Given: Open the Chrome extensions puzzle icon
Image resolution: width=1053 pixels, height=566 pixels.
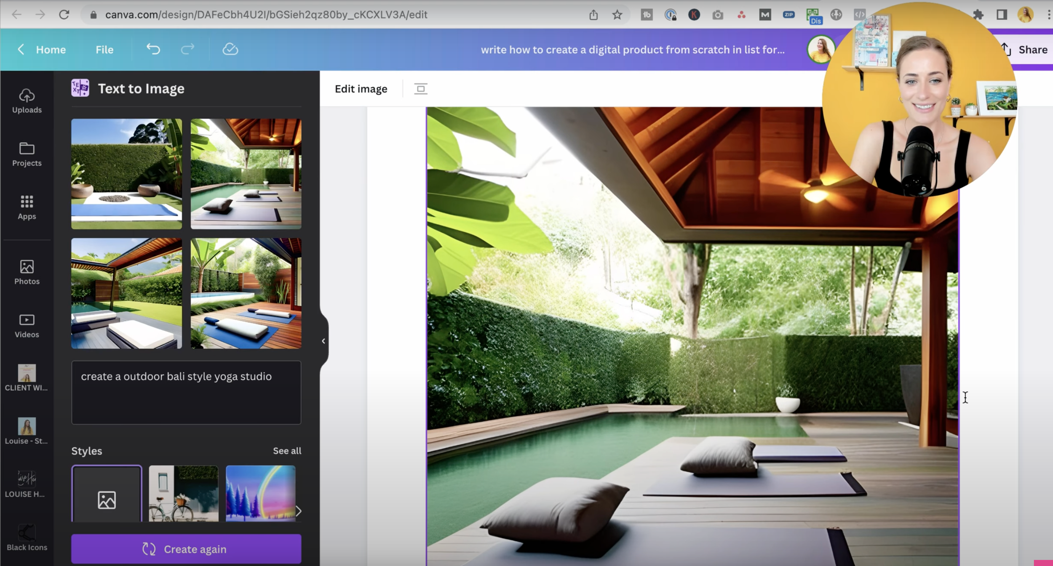Looking at the screenshot, I should (978, 15).
